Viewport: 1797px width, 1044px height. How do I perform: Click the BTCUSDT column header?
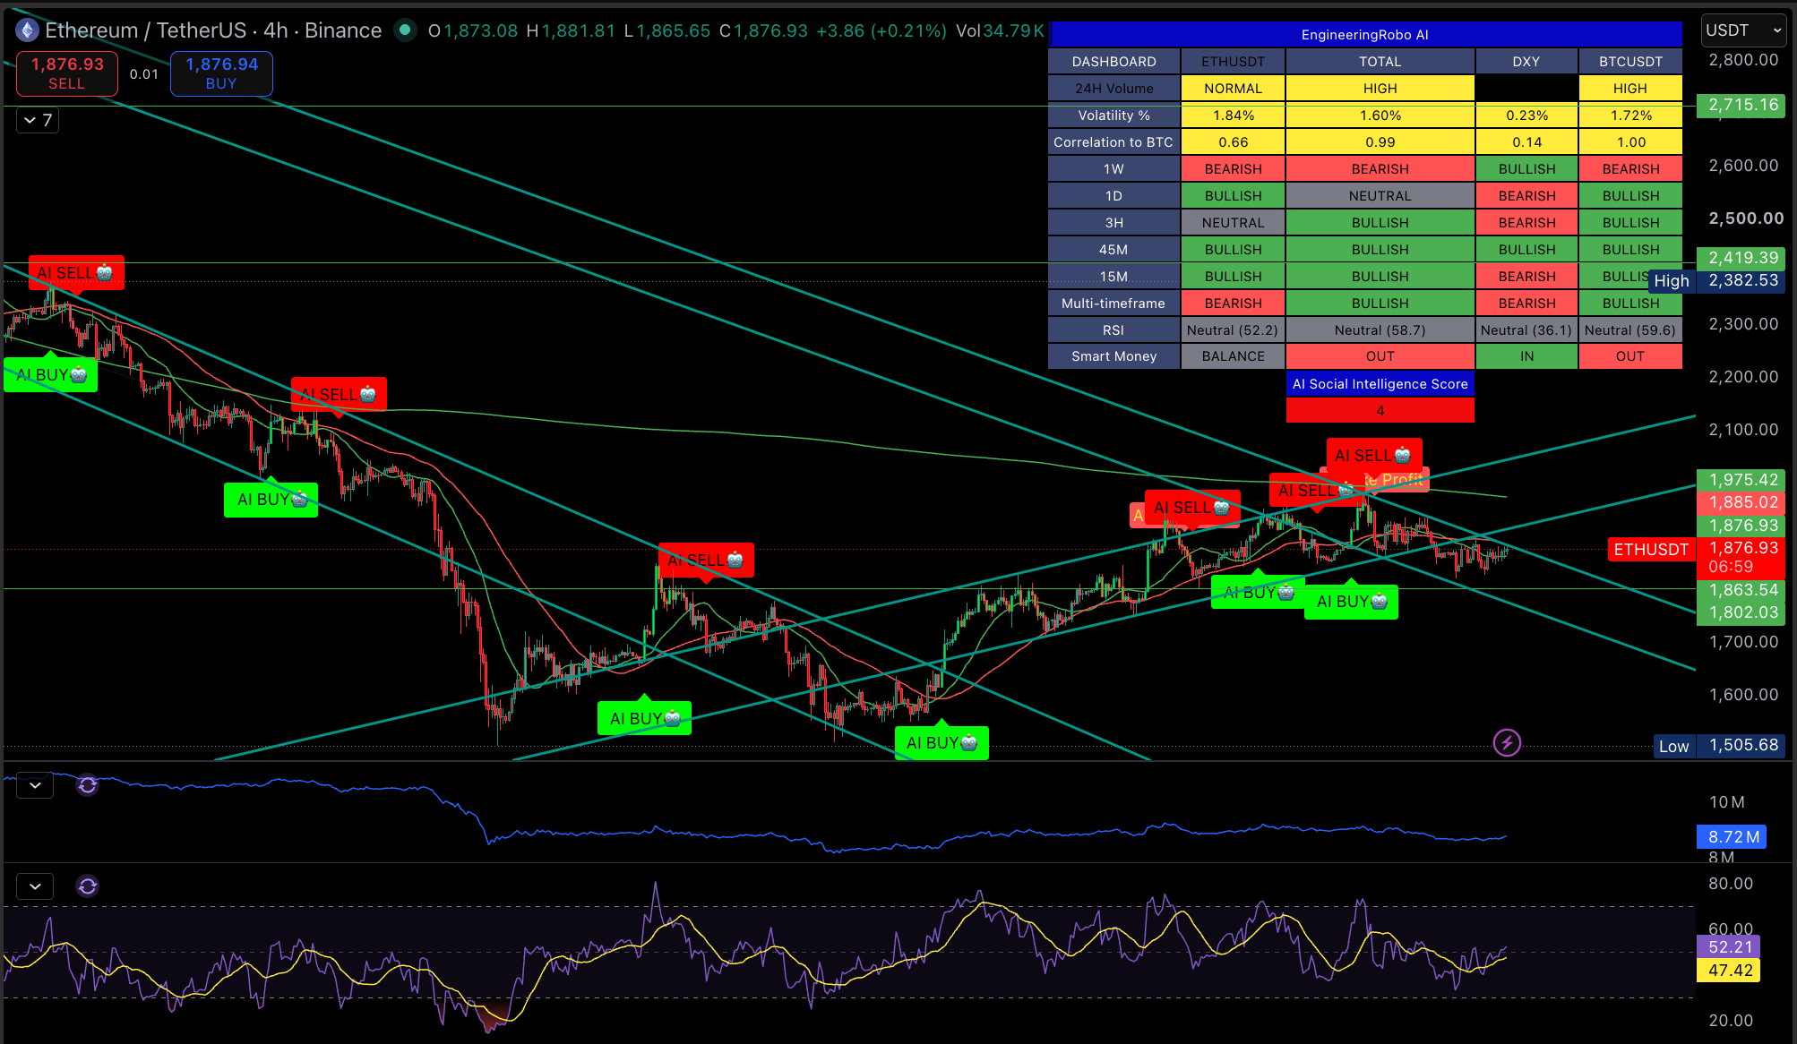1630,62
